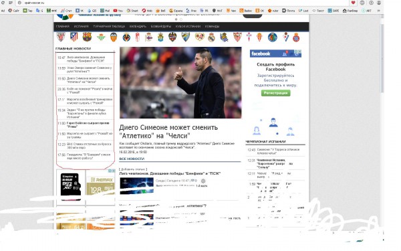Click the green Регистрация Facebook button
This screenshot has width=401, height=251.
275,93
